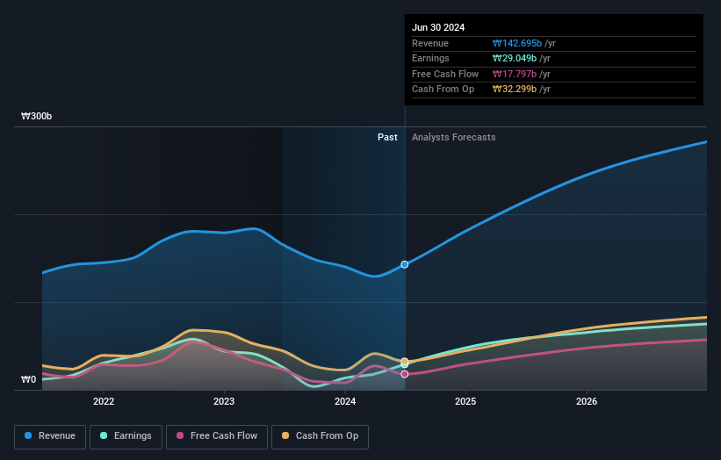Click the 2022 x-axis label
The width and height of the screenshot is (721, 460).
coord(104,401)
